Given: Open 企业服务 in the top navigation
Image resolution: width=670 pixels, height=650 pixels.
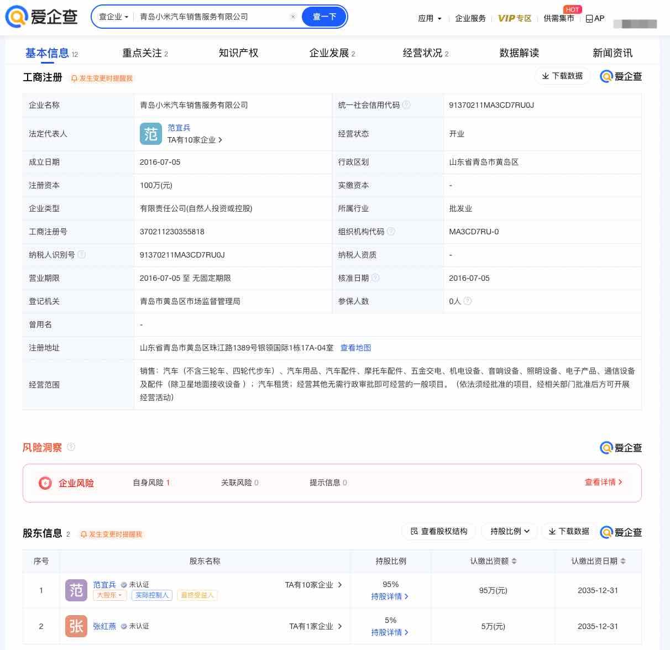Looking at the screenshot, I should (470, 18).
